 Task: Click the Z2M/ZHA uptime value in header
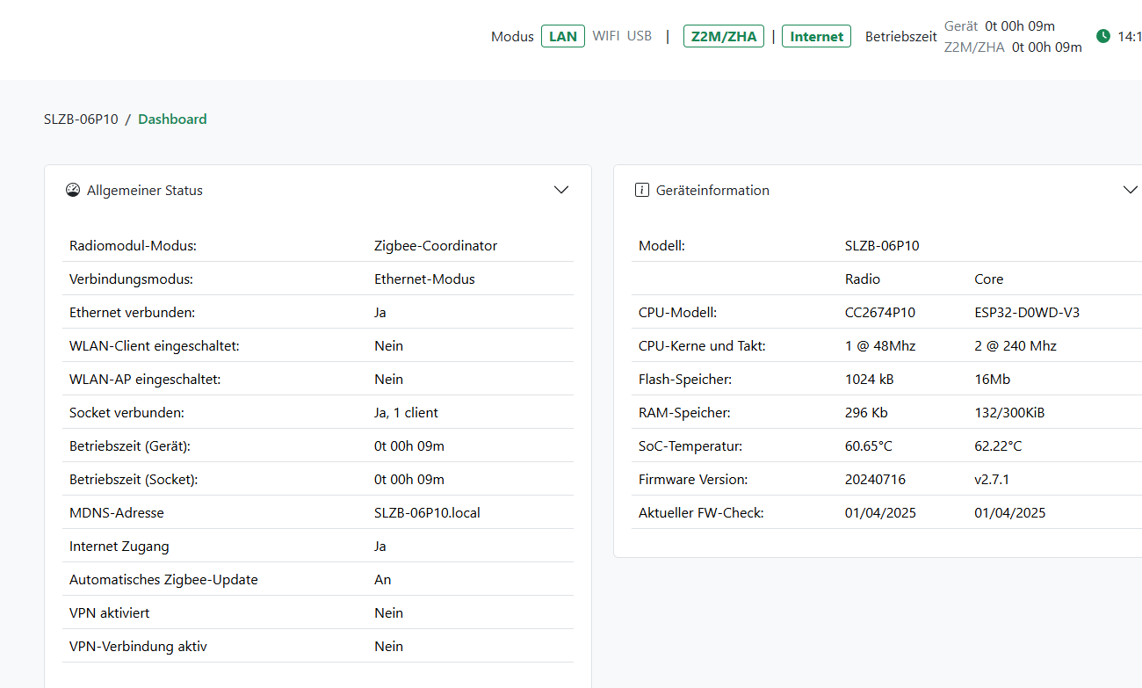[x=1047, y=47]
